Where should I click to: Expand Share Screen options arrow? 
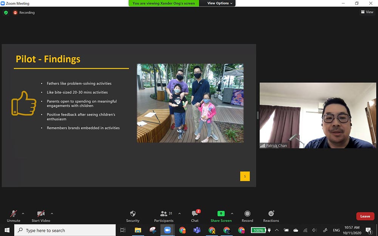pyautogui.click(x=232, y=213)
